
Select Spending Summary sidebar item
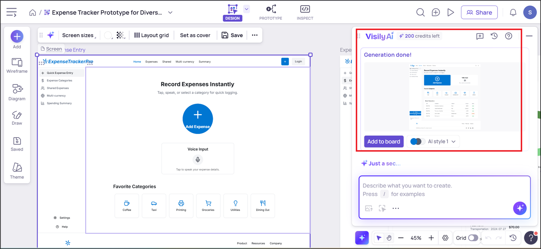tap(62, 103)
